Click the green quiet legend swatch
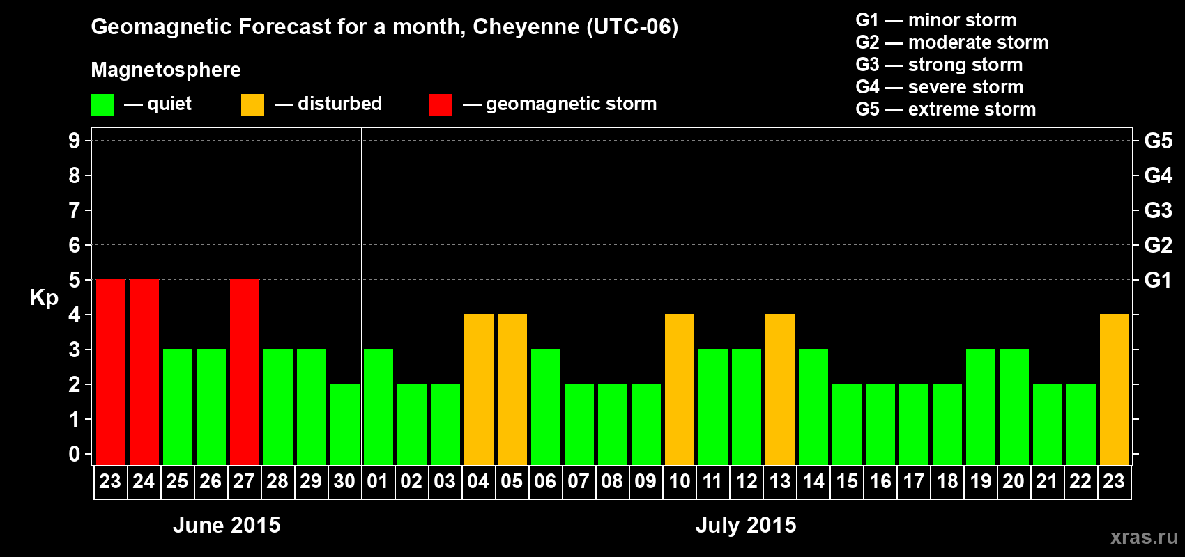The image size is (1185, 557). click(x=102, y=105)
